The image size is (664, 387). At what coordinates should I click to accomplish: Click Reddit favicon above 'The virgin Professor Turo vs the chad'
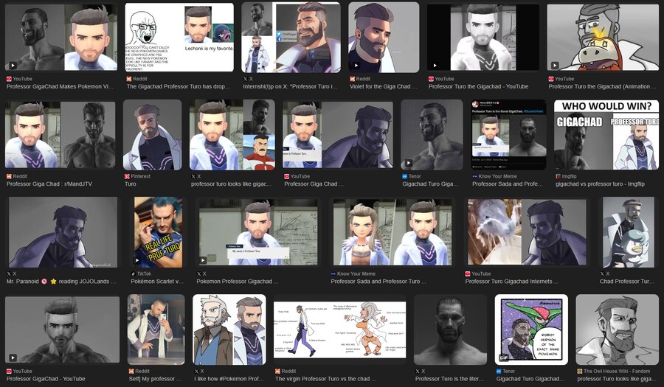278,371
